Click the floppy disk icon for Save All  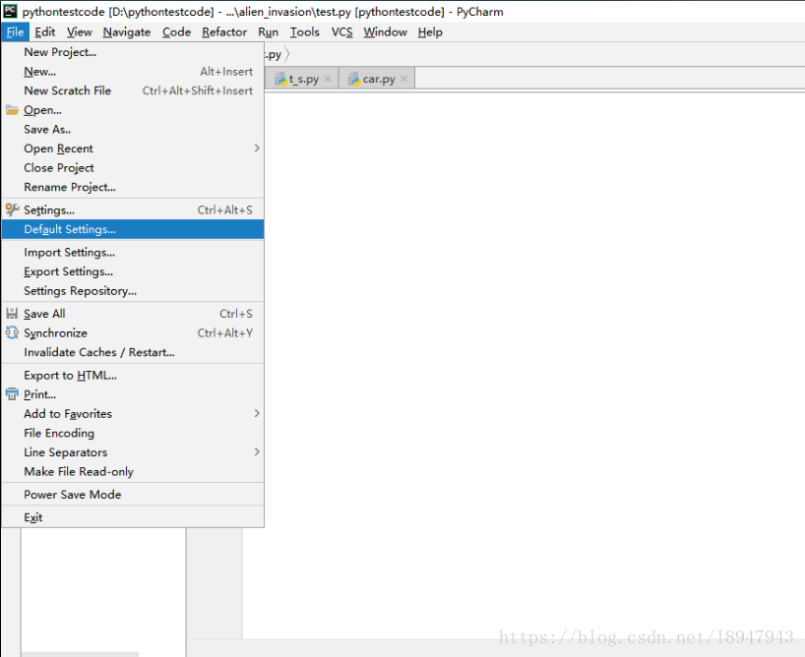(x=12, y=313)
